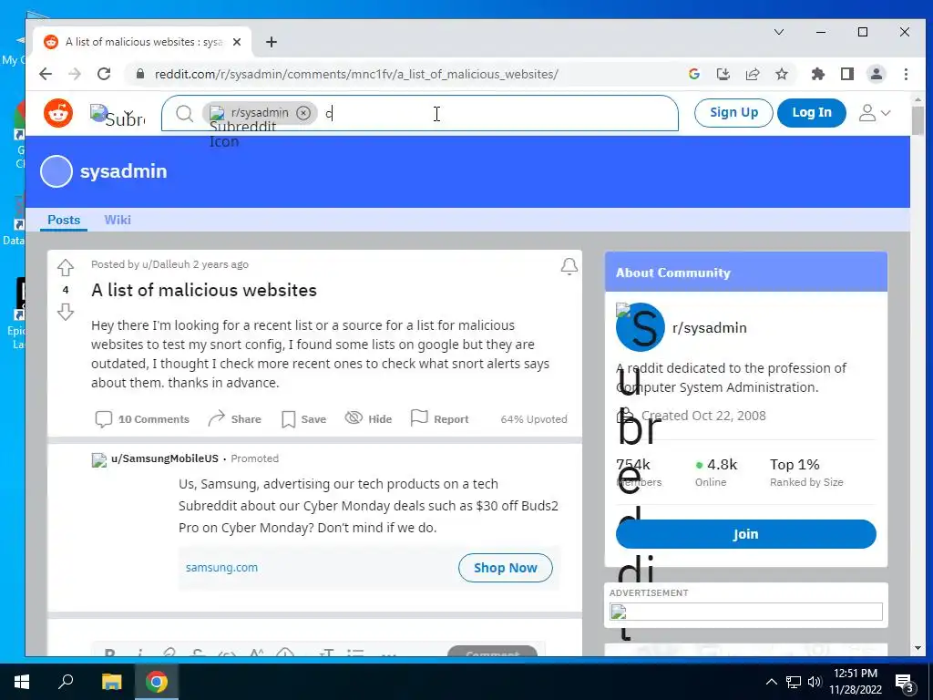This screenshot has height=700, width=933.
Task: Open the volume control tray icon
Action: click(815, 682)
